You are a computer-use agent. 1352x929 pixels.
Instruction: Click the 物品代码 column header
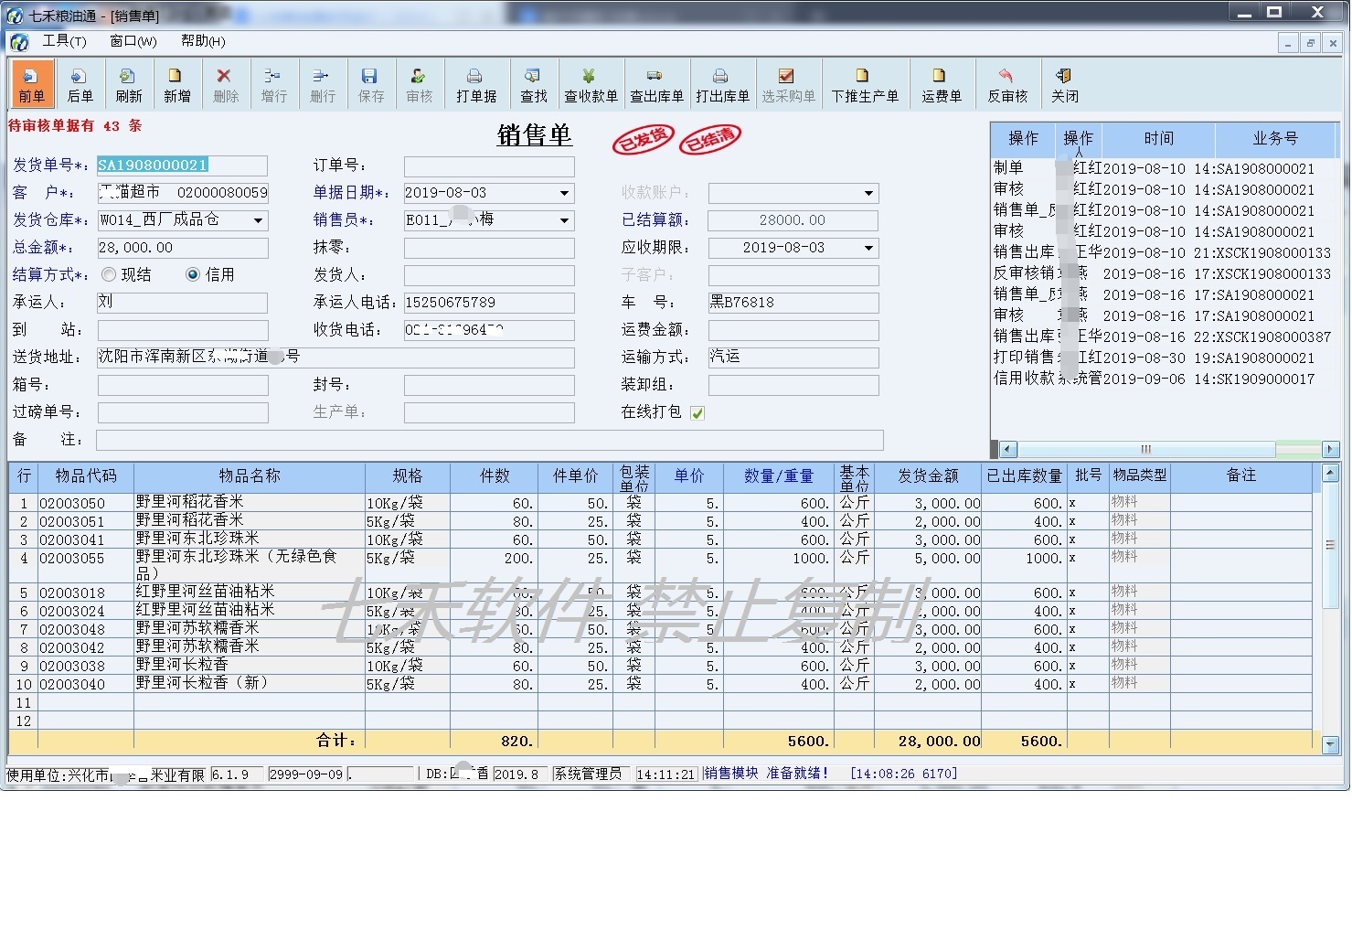pos(86,476)
